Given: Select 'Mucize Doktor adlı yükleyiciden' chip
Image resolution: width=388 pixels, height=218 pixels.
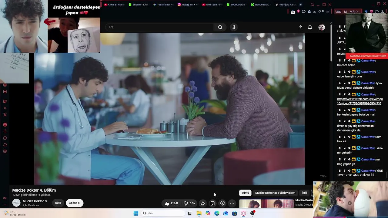Looking at the screenshot, I should pyautogui.click(x=275, y=193).
